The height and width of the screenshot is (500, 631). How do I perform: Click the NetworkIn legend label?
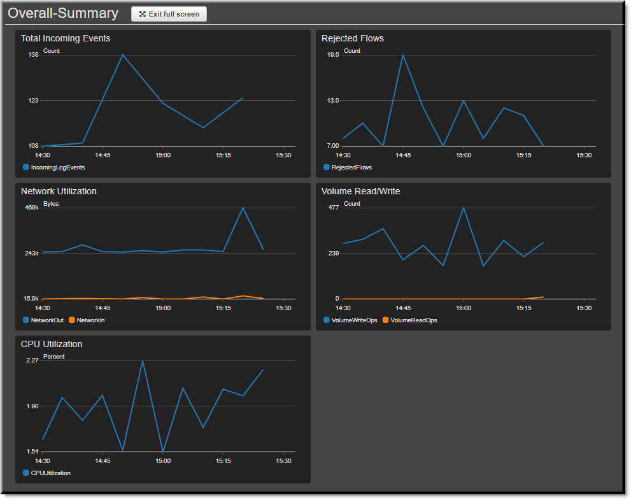point(91,320)
